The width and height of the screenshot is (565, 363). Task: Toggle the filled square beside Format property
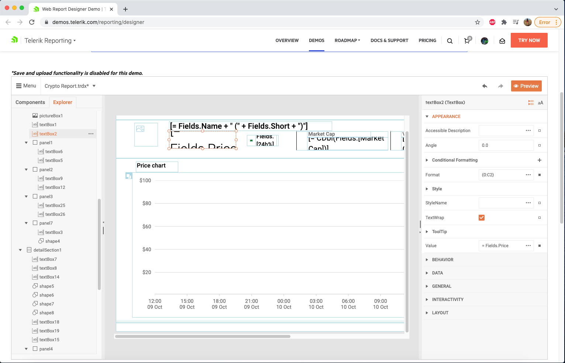click(x=540, y=174)
